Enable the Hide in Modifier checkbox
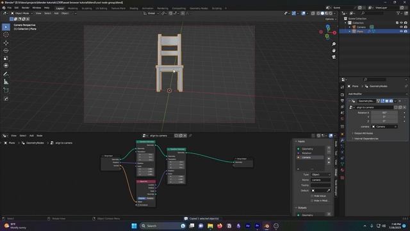410x231 pixels. coord(312,201)
